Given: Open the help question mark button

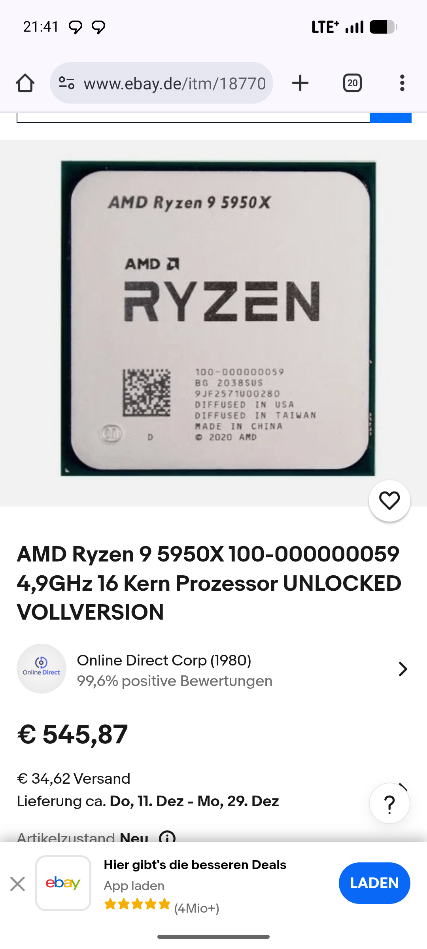Looking at the screenshot, I should point(389,803).
